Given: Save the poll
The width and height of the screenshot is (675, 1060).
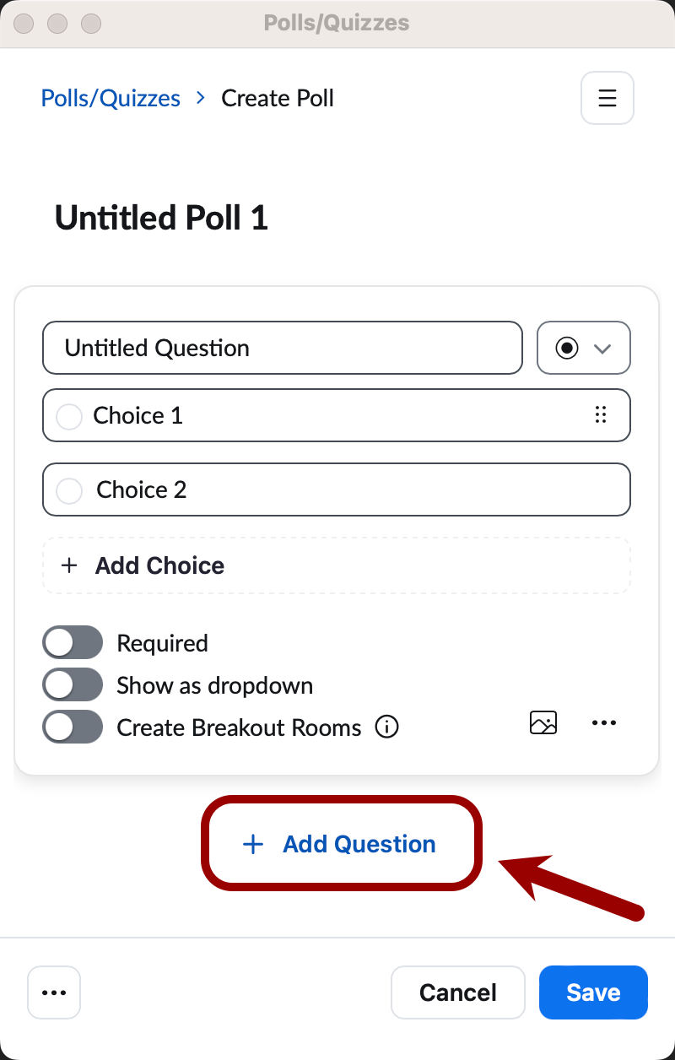Looking at the screenshot, I should click(x=593, y=992).
